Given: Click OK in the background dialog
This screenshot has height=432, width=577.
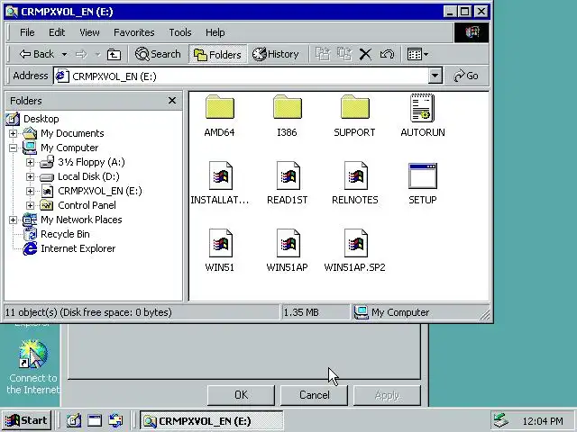Looking at the screenshot, I should [241, 395].
